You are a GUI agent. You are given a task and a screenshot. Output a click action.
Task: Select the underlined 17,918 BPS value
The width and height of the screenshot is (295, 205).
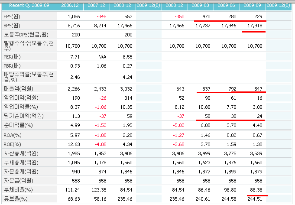[x=253, y=26]
